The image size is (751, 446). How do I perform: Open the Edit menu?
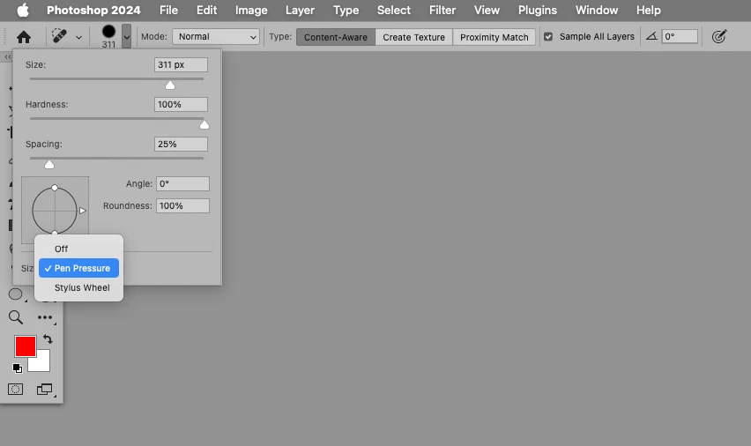coord(206,10)
